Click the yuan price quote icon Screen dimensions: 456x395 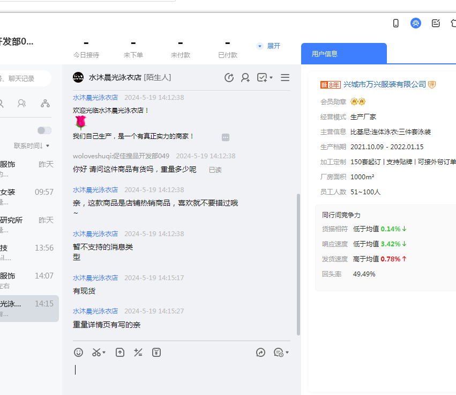pos(156,353)
